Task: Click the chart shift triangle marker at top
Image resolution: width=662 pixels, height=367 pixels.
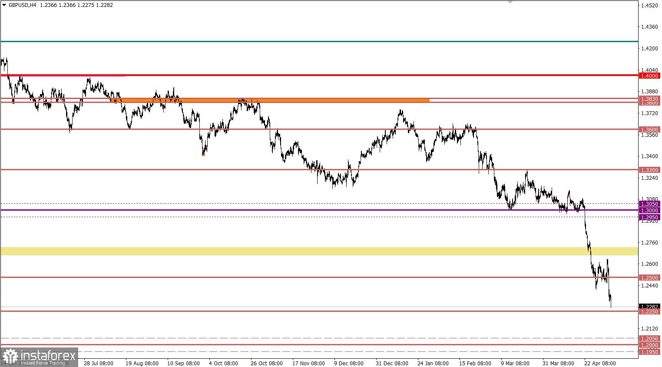Action: pos(510,2)
